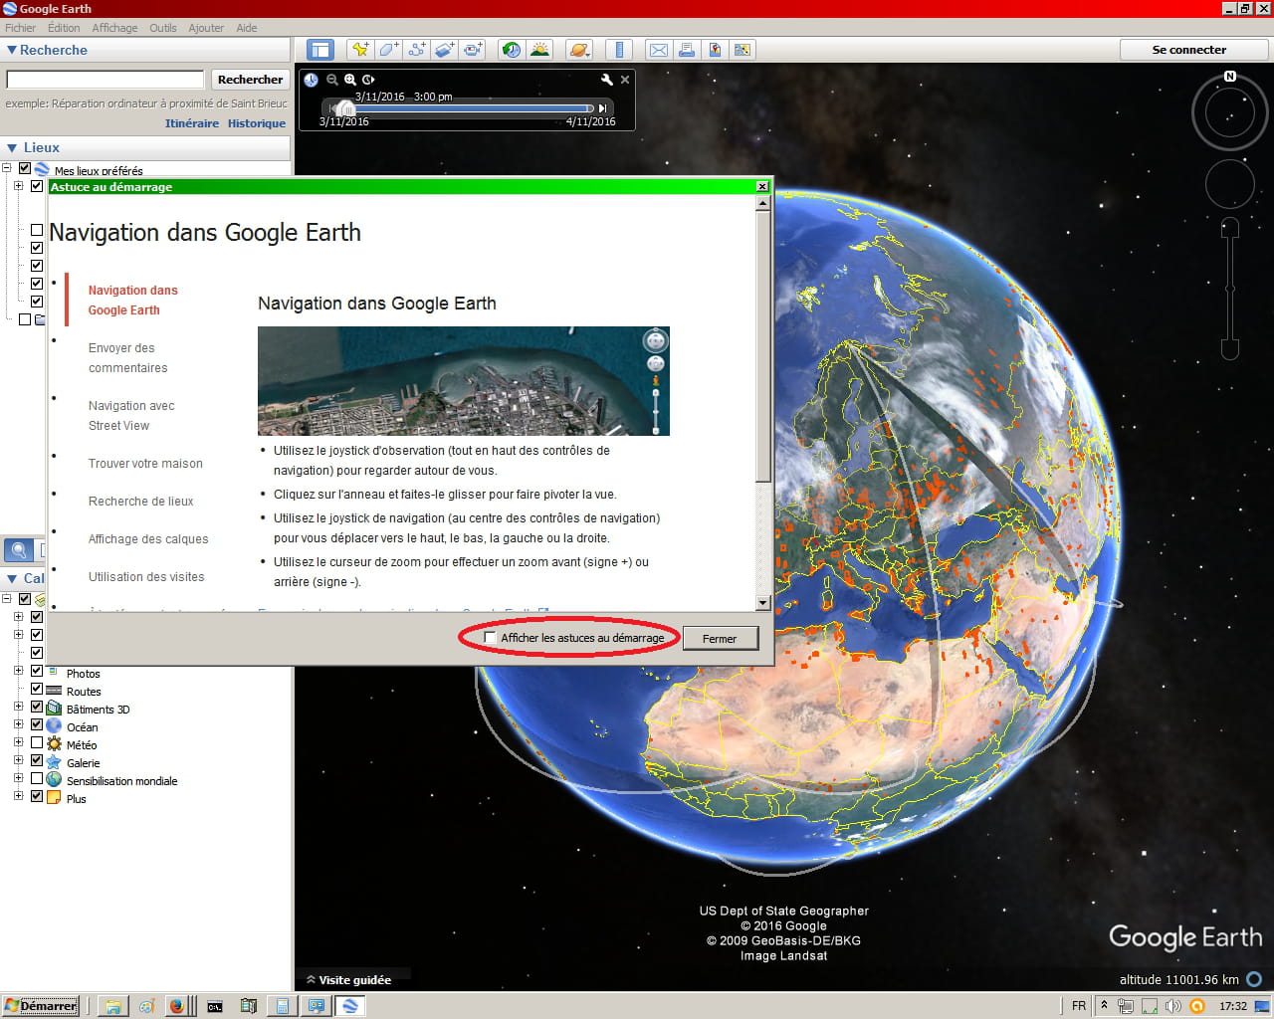Enable 'Afficher les astuces au démarrage' checkbox
1274x1019 pixels.
click(x=490, y=638)
